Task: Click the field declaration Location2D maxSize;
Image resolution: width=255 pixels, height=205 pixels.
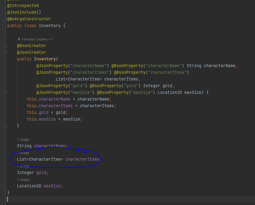Action: (x=40, y=186)
